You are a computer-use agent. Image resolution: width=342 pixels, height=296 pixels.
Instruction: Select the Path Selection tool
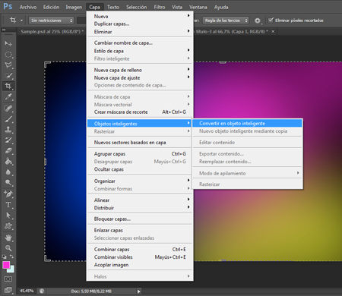8,216
